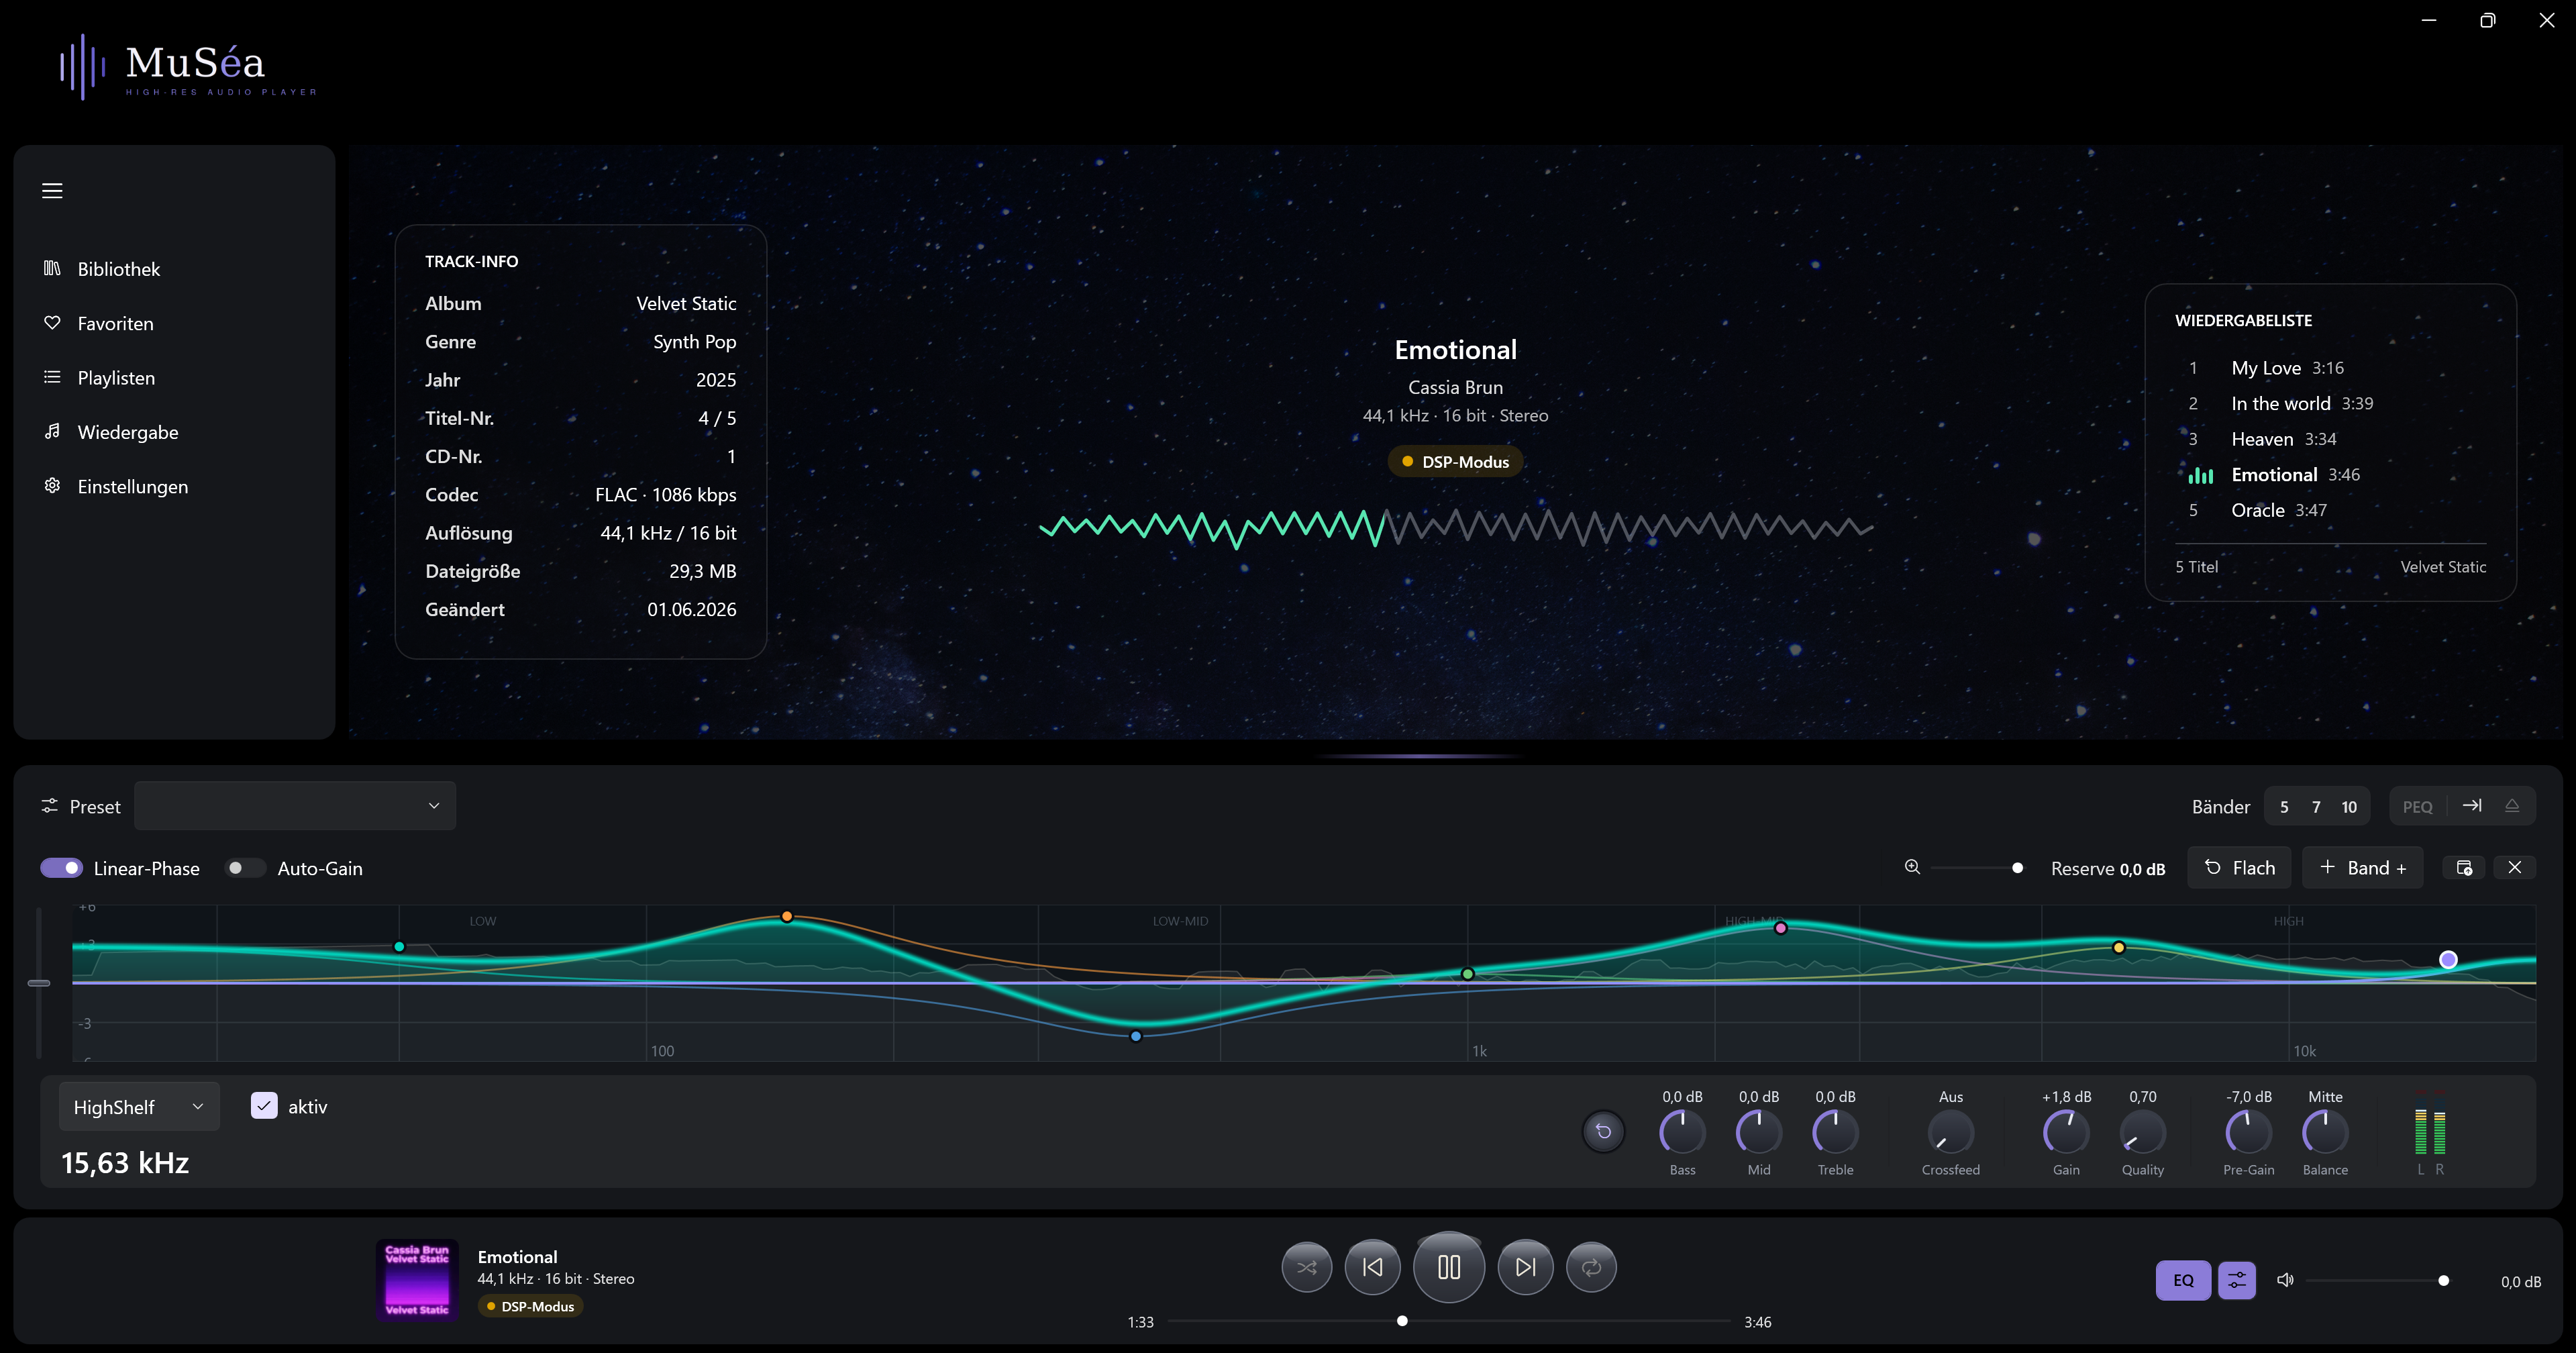Screen dimensions: 2576x1353
Task: Open the Preset dropdown
Action: 295,806
